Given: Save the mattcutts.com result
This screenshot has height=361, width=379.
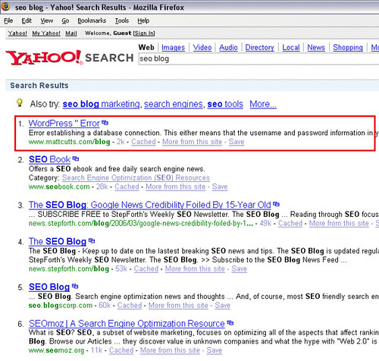Looking at the screenshot, I should [236, 142].
